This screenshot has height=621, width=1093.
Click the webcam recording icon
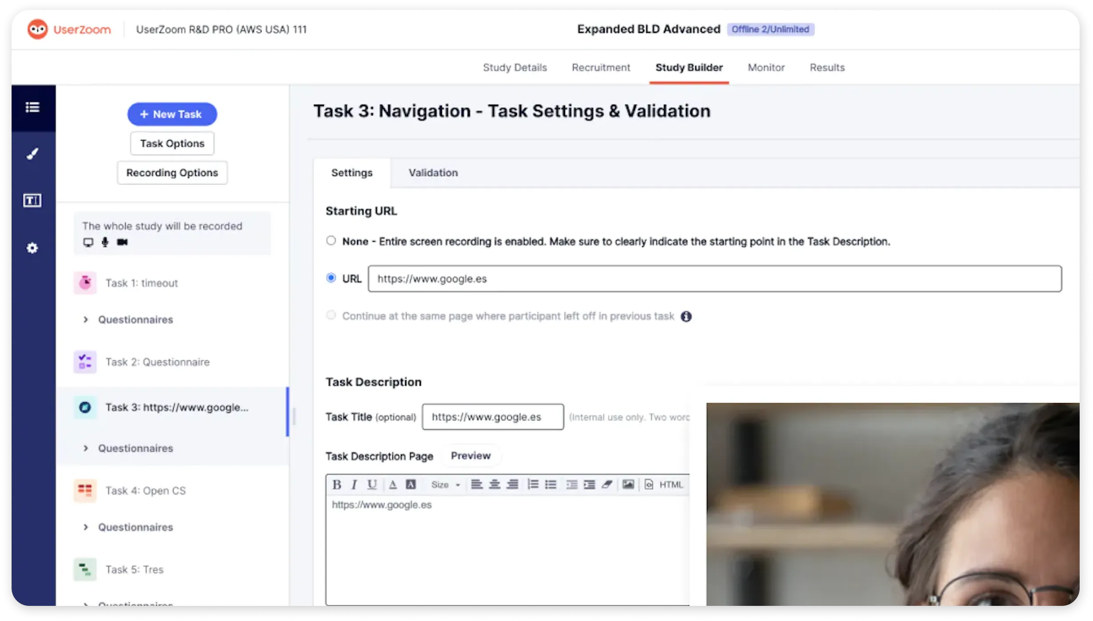(x=122, y=242)
